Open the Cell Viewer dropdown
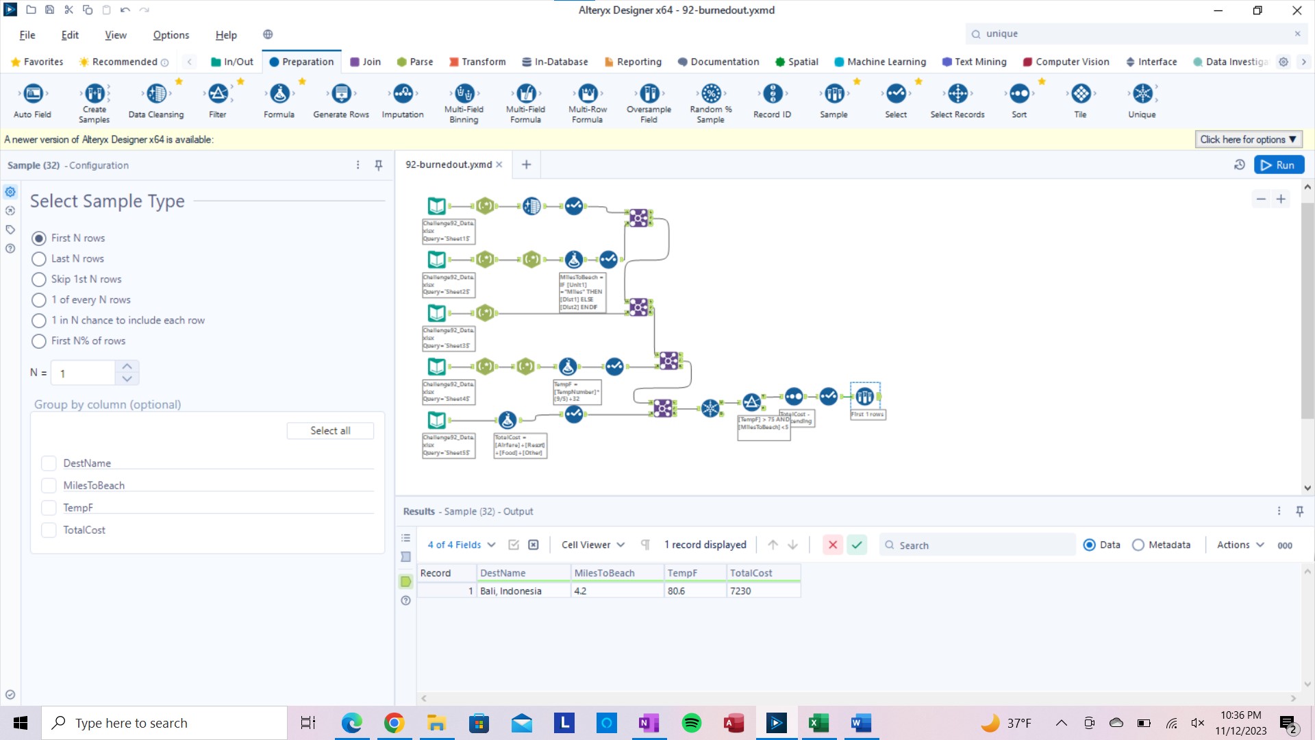1315x740 pixels. (593, 545)
